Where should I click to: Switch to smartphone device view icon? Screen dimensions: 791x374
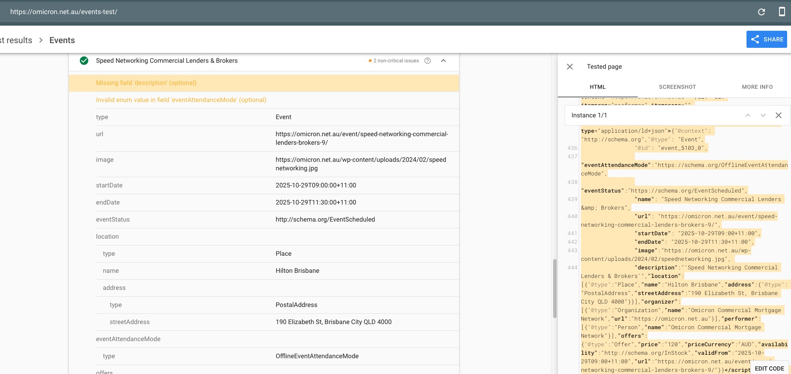click(782, 12)
